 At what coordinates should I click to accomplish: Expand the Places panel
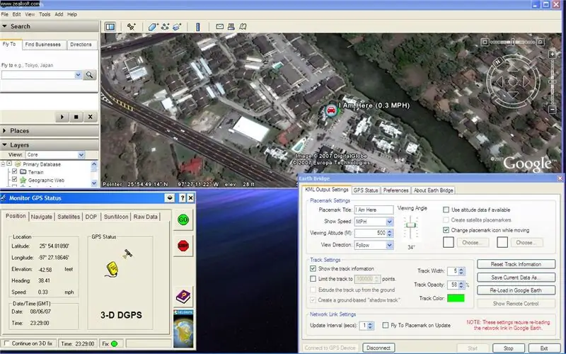[4, 131]
